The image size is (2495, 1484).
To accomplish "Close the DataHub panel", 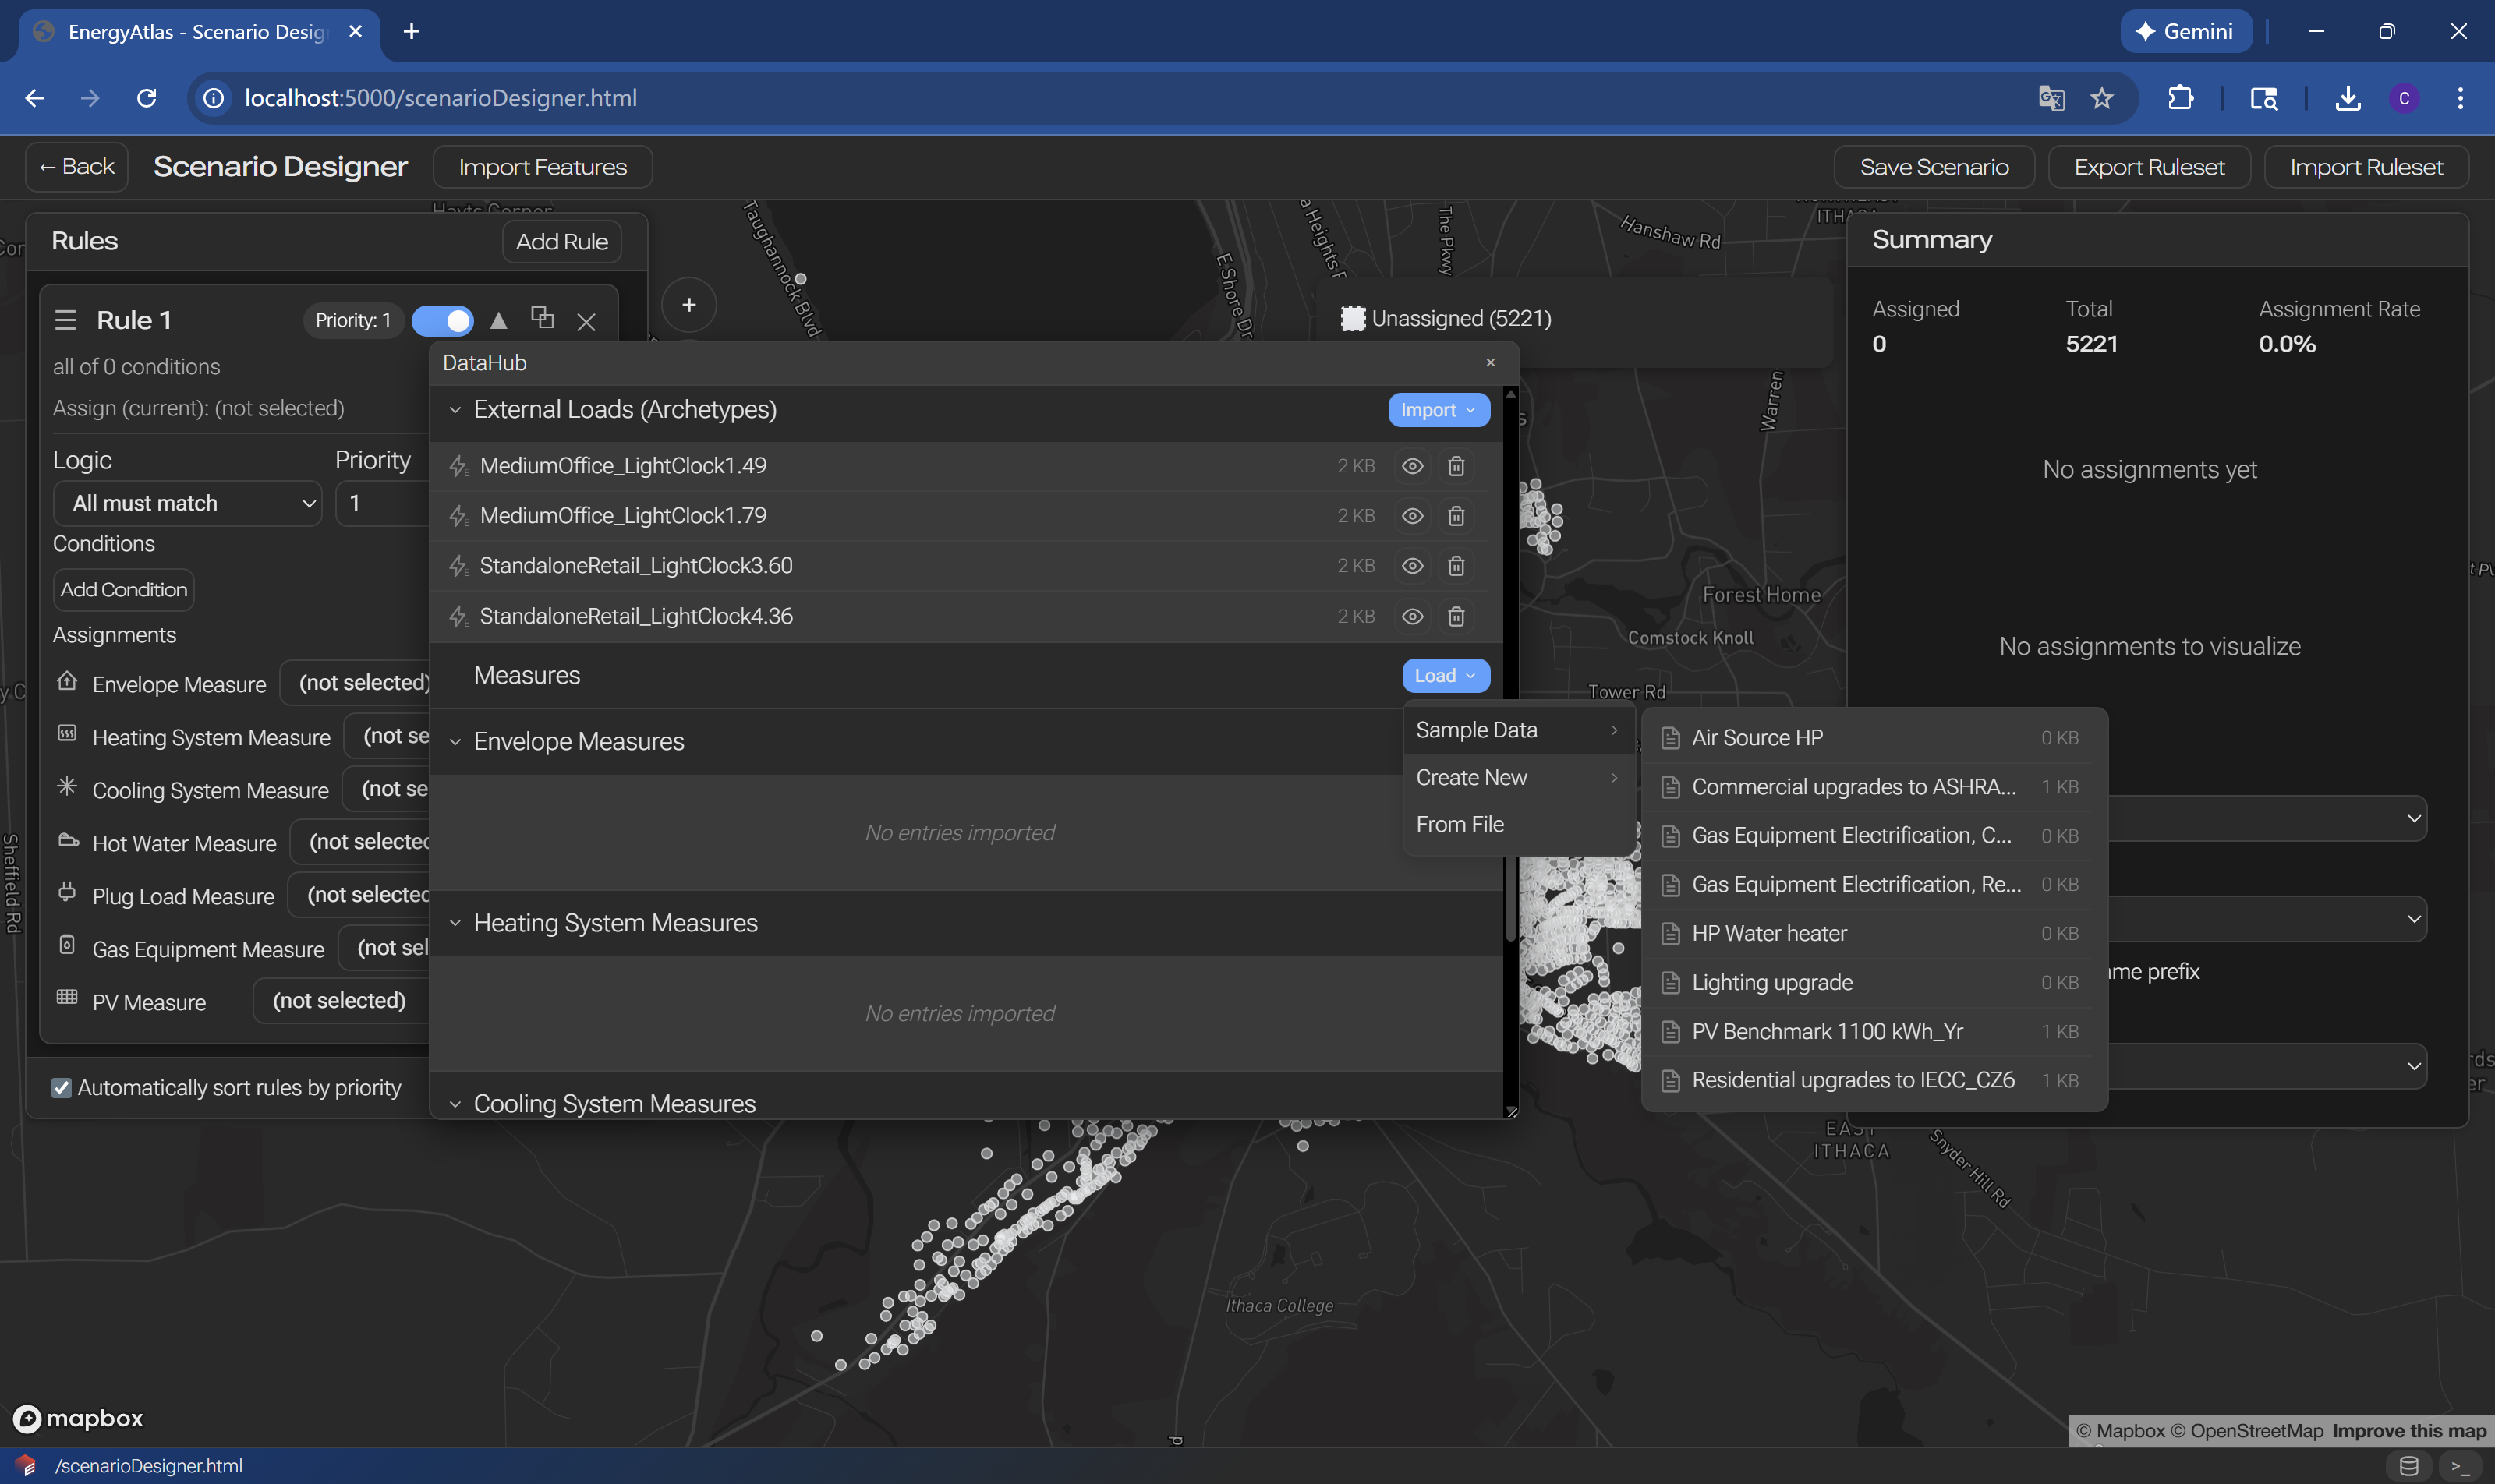I will 1490,363.
